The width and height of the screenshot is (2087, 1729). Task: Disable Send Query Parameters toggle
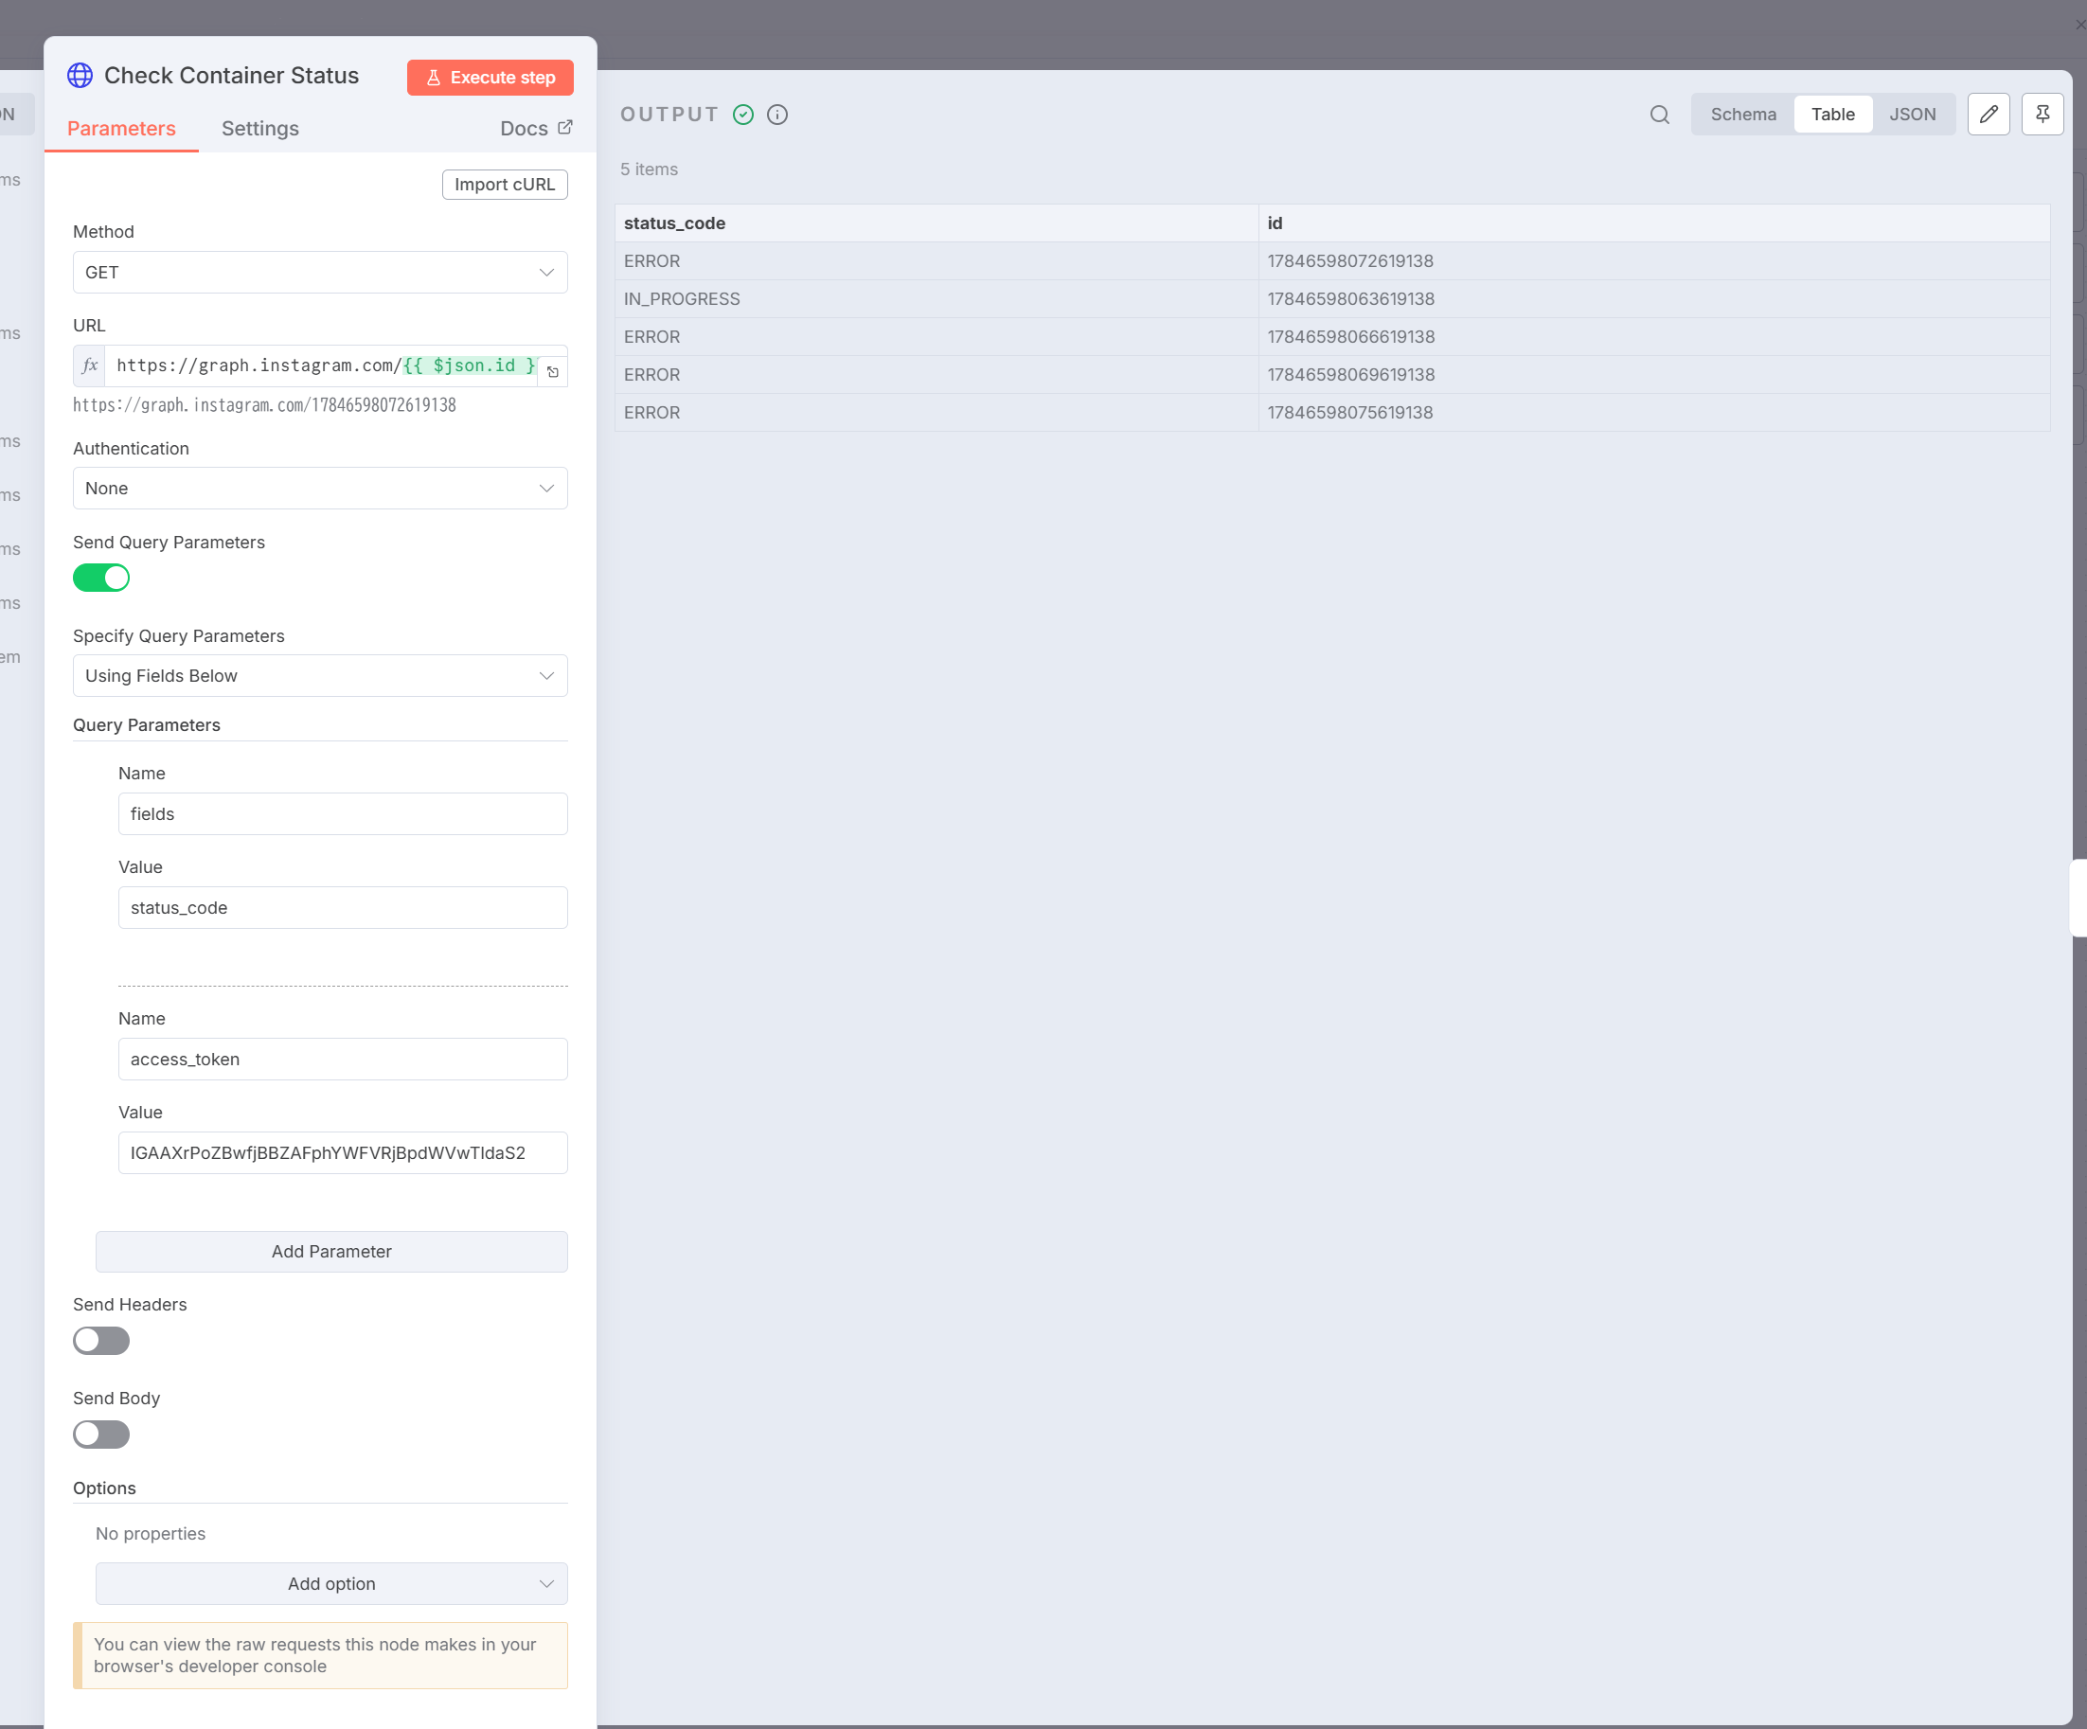coord(101,578)
